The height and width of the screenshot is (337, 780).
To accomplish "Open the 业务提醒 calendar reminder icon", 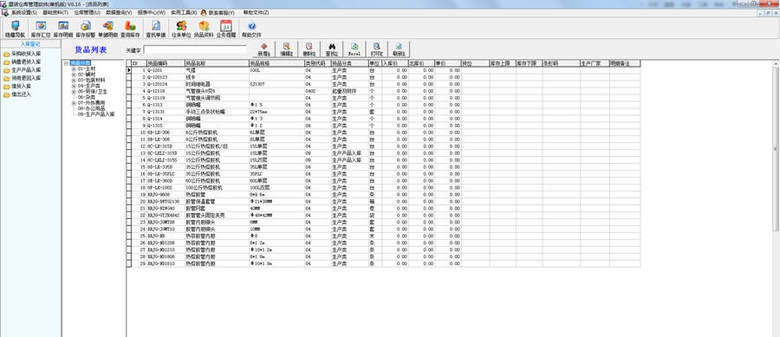I will tap(226, 29).
